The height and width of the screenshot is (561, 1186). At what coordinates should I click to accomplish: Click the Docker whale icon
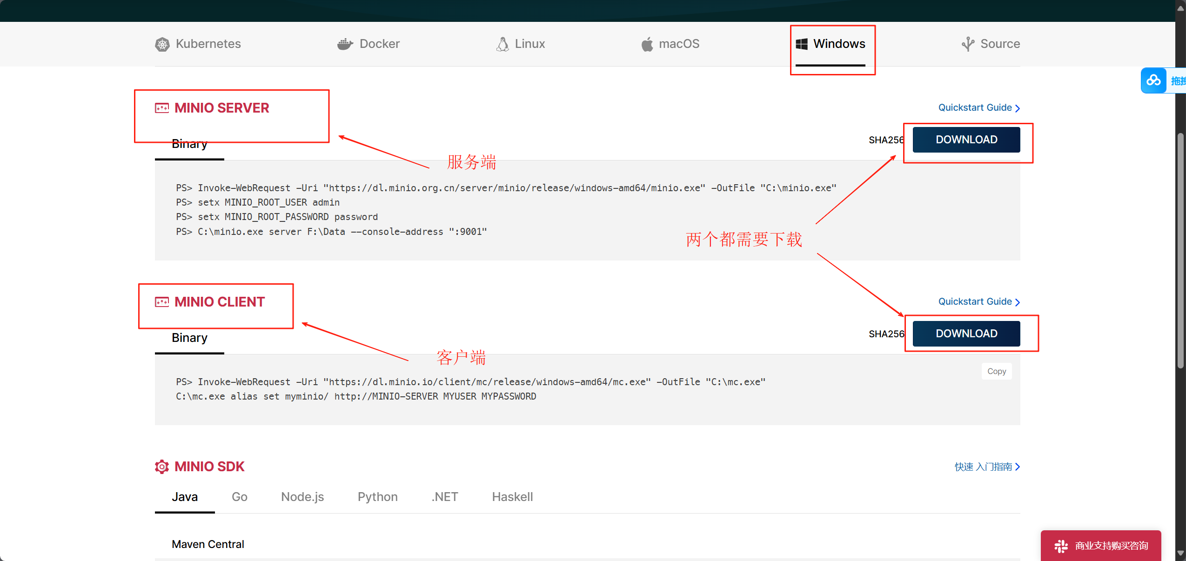coord(345,44)
